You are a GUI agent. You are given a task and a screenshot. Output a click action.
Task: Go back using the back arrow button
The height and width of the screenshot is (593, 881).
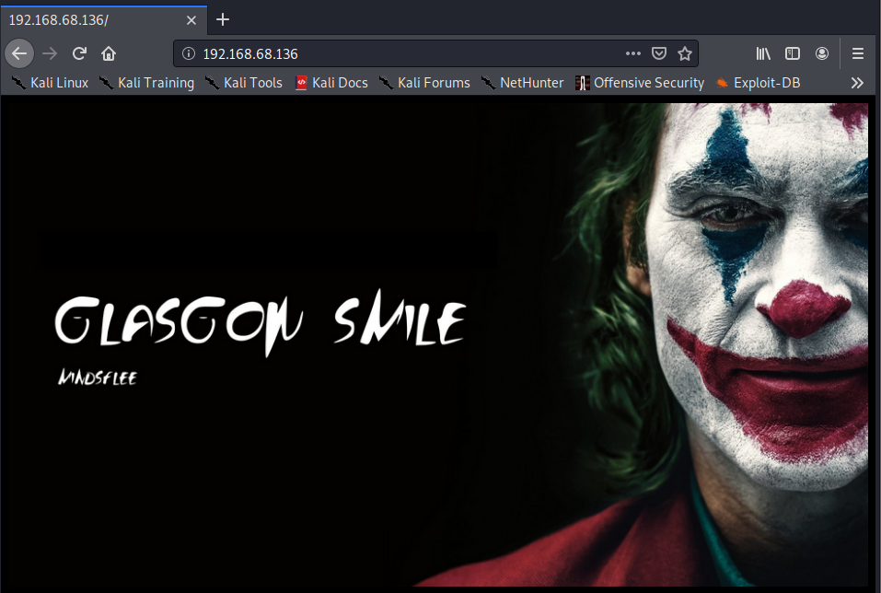19,53
